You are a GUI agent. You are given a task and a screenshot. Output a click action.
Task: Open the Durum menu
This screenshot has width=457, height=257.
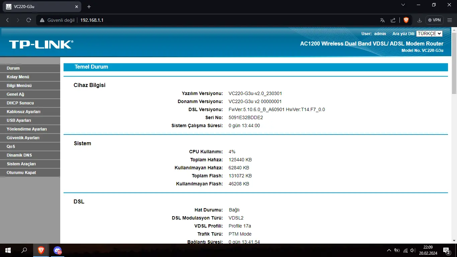(30, 68)
